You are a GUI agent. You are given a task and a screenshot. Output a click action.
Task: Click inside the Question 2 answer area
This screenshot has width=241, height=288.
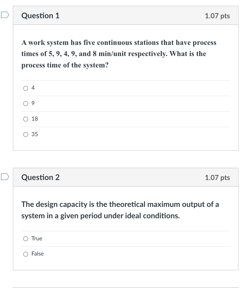tap(126, 246)
